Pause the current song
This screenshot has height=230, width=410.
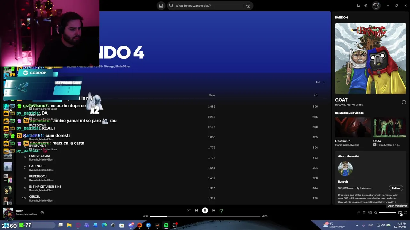click(x=205, y=211)
